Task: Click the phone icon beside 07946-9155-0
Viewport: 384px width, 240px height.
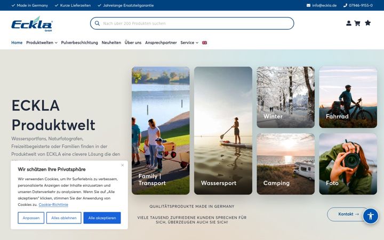Action: 345,5
